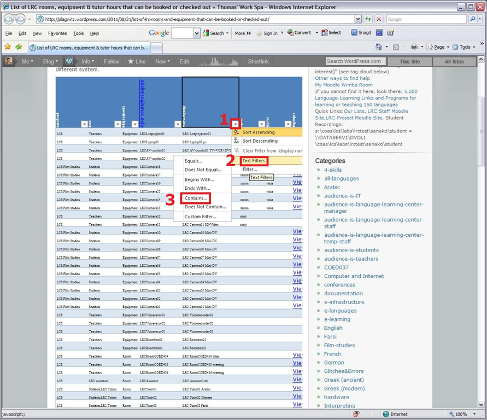487x420 pixels.
Task: Open Favorites Center star icon
Action: click(x=8, y=48)
